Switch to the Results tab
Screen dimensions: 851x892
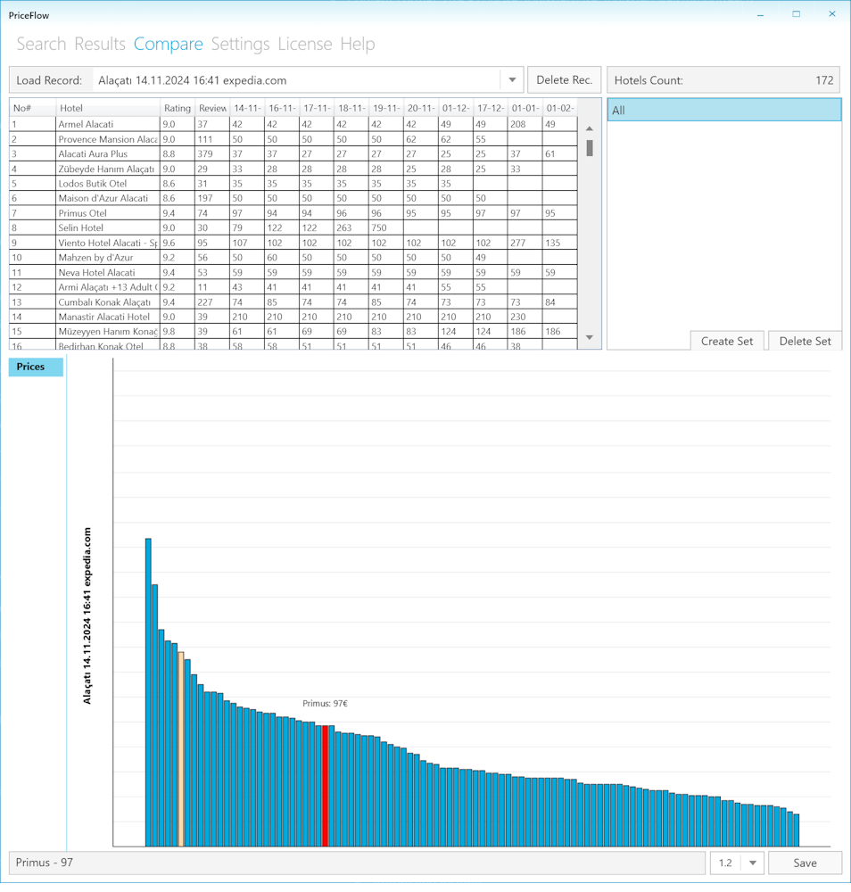click(100, 44)
